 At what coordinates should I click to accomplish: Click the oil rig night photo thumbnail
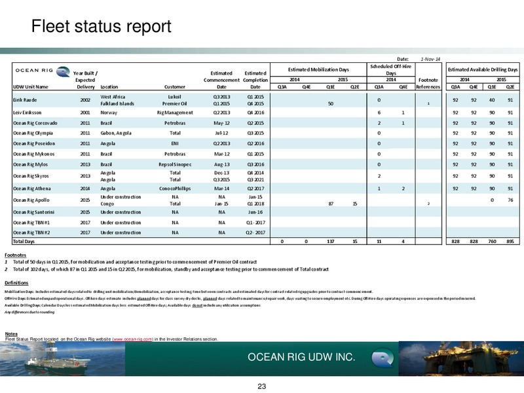pos(461,358)
